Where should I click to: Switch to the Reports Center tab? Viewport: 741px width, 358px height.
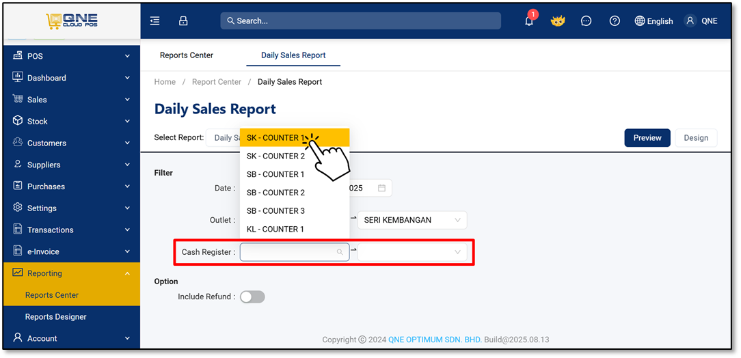click(x=187, y=55)
